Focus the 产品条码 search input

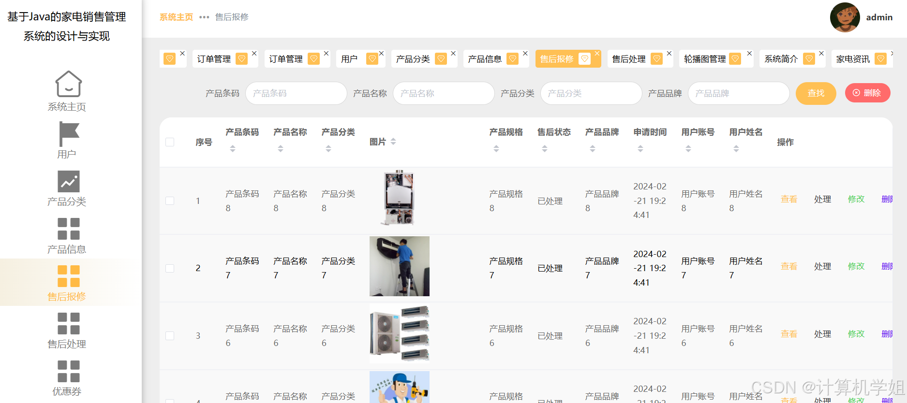click(296, 93)
